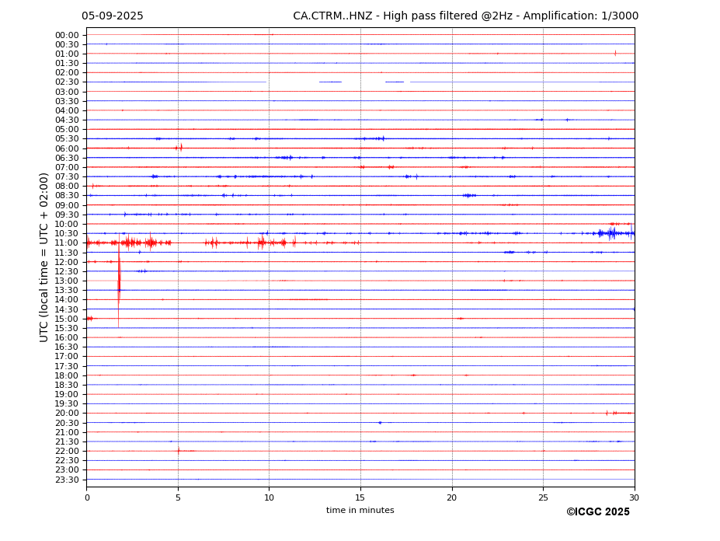This screenshot has width=720, height=541.
Task: Select the 06:00 time row label
Action: coord(67,148)
